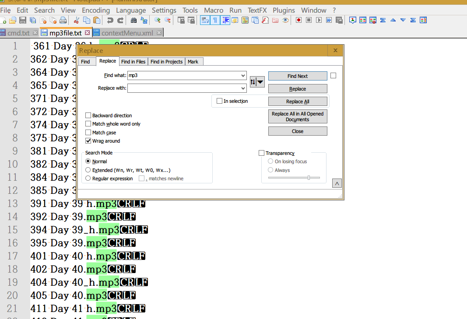This screenshot has width=467, height=319.
Task: Open the Plugins menu
Action: click(284, 11)
